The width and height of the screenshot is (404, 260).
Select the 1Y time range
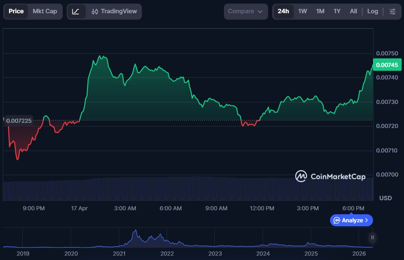[337, 12]
